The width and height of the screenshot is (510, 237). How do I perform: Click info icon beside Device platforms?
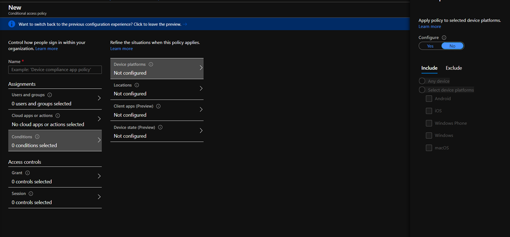pyautogui.click(x=151, y=64)
